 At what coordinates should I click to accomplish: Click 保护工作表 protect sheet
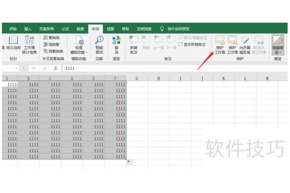(x=220, y=45)
